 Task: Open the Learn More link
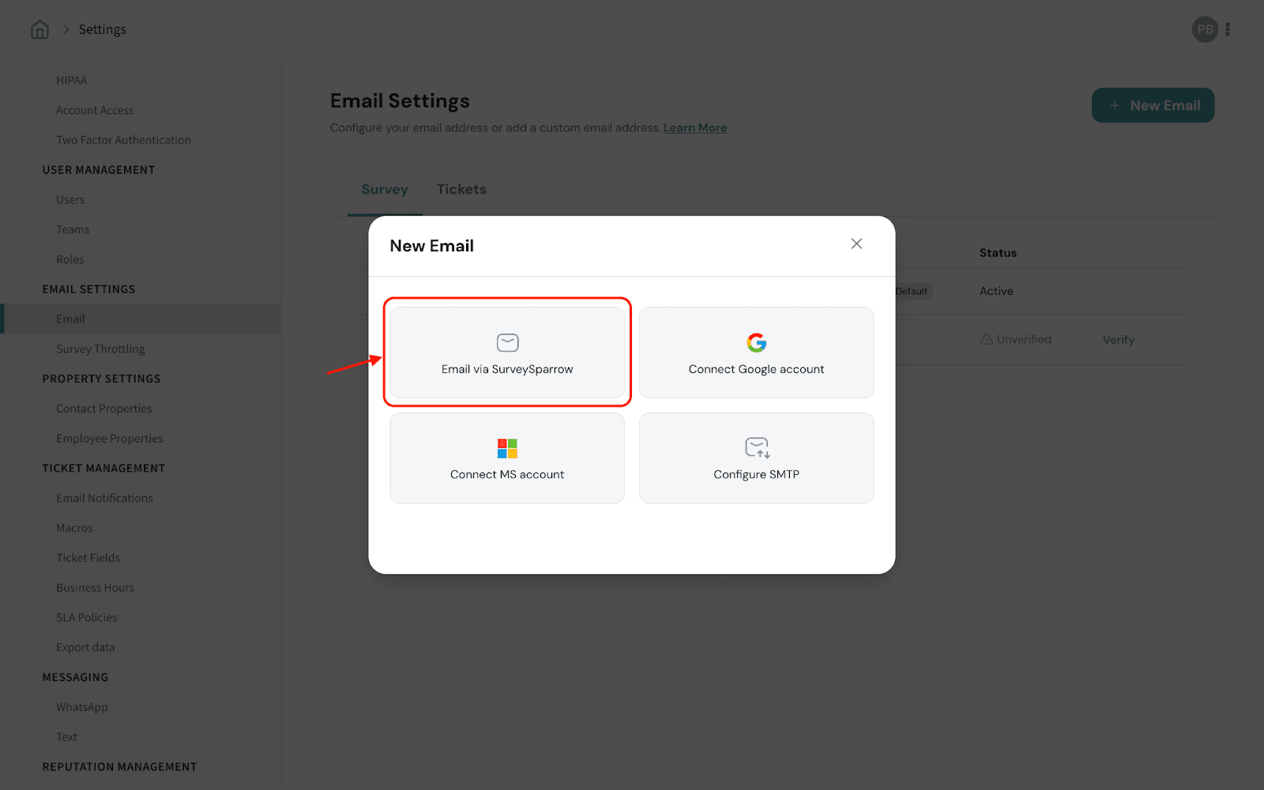coord(694,128)
